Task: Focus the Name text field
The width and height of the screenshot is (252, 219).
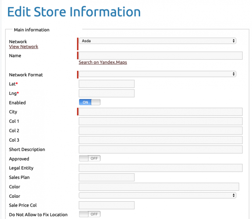Action: point(161,55)
